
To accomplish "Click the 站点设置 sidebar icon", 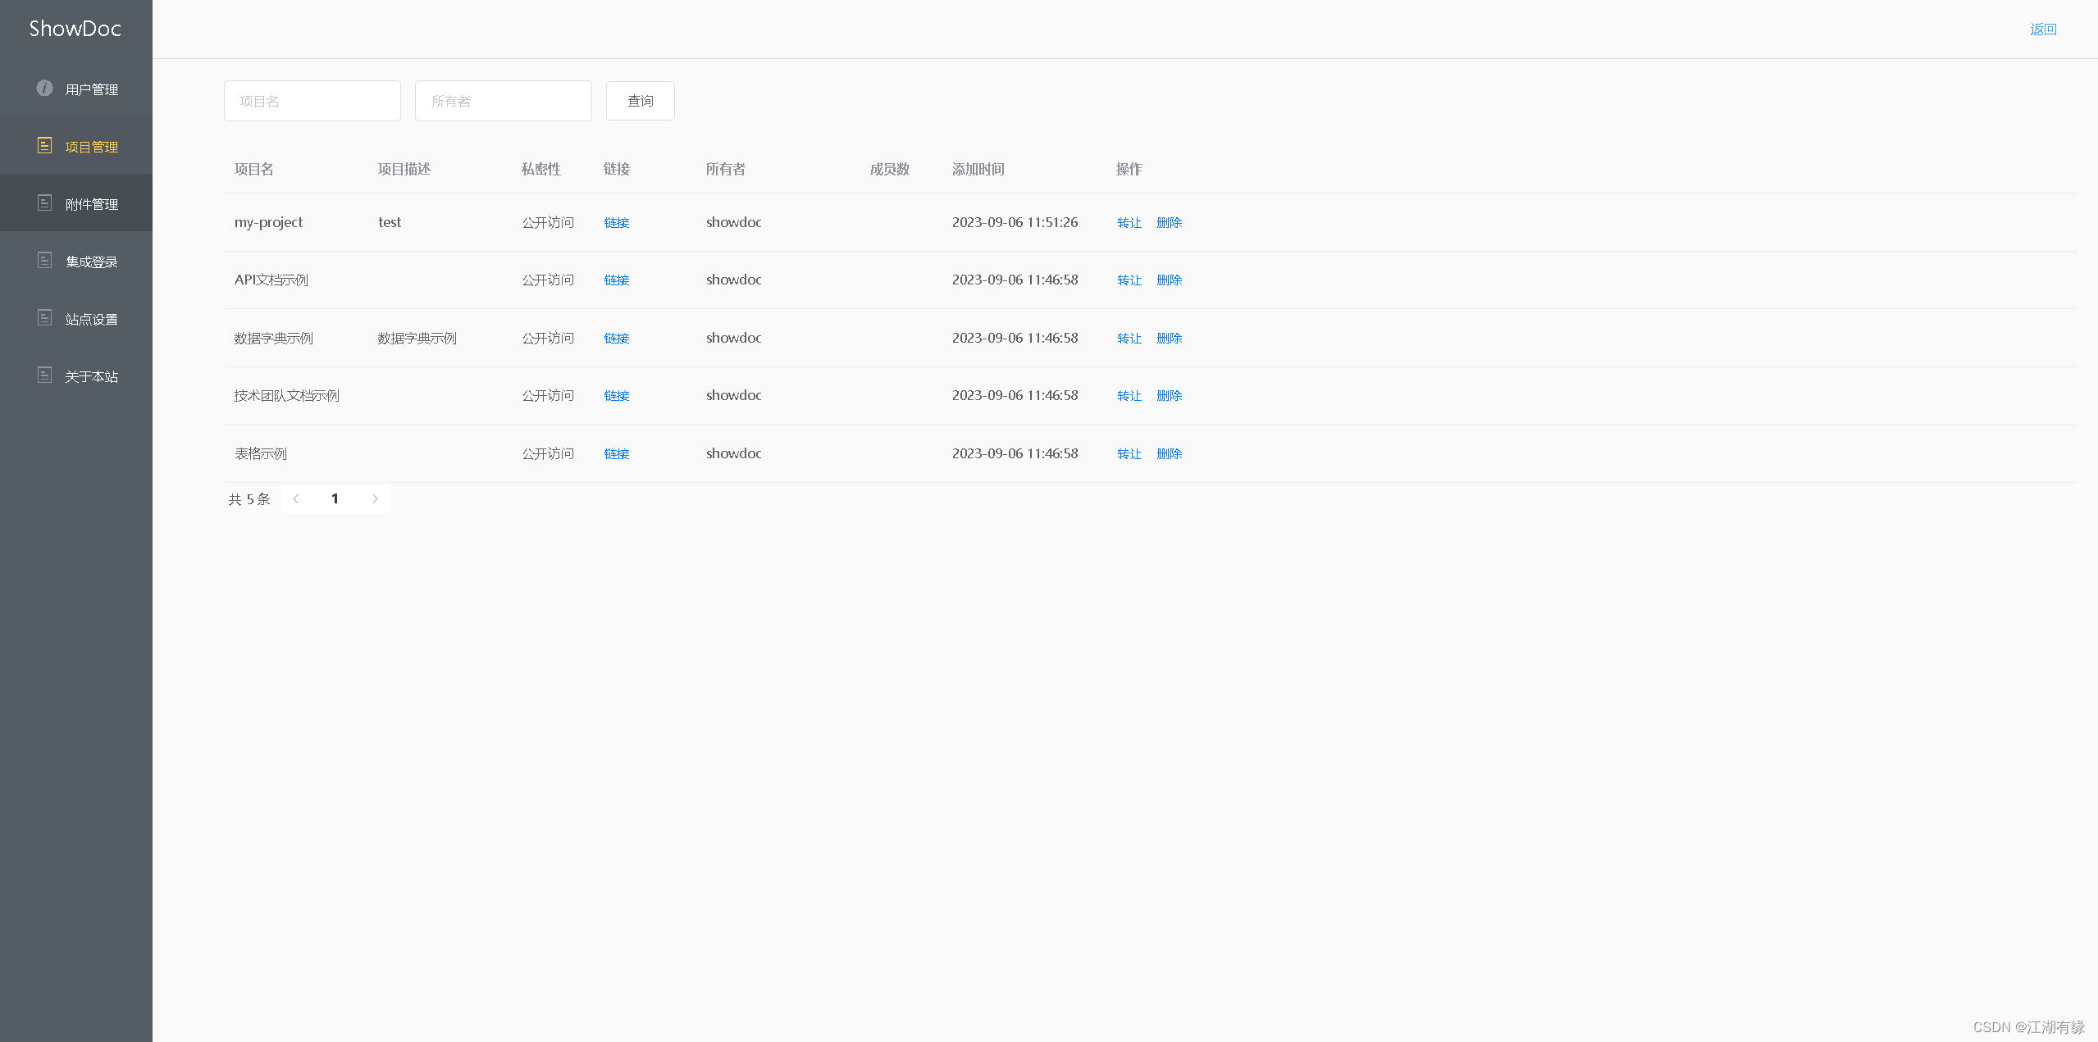I will tap(45, 317).
